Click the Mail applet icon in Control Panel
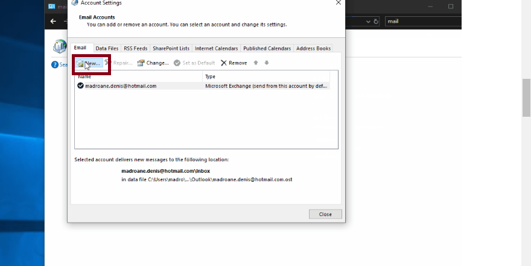 60,46
